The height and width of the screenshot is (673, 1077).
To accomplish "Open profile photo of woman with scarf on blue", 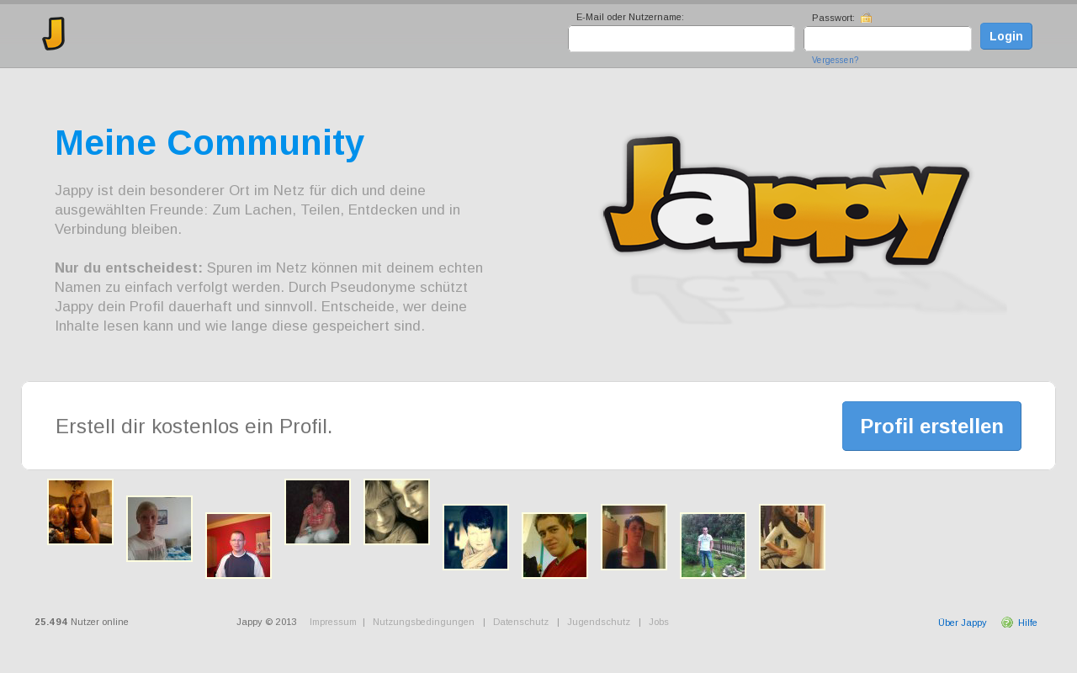I will [475, 538].
